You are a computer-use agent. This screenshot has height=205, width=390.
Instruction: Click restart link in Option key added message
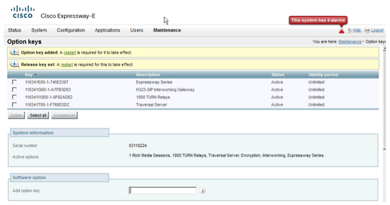[70, 53]
